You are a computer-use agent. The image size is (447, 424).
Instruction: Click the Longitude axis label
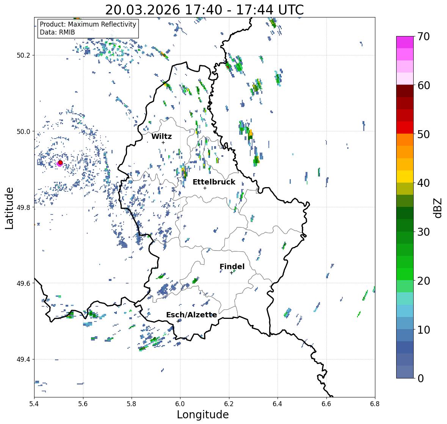tap(203, 415)
